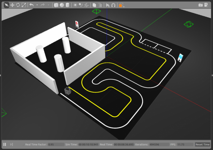Add a spot light to scene

81,5
